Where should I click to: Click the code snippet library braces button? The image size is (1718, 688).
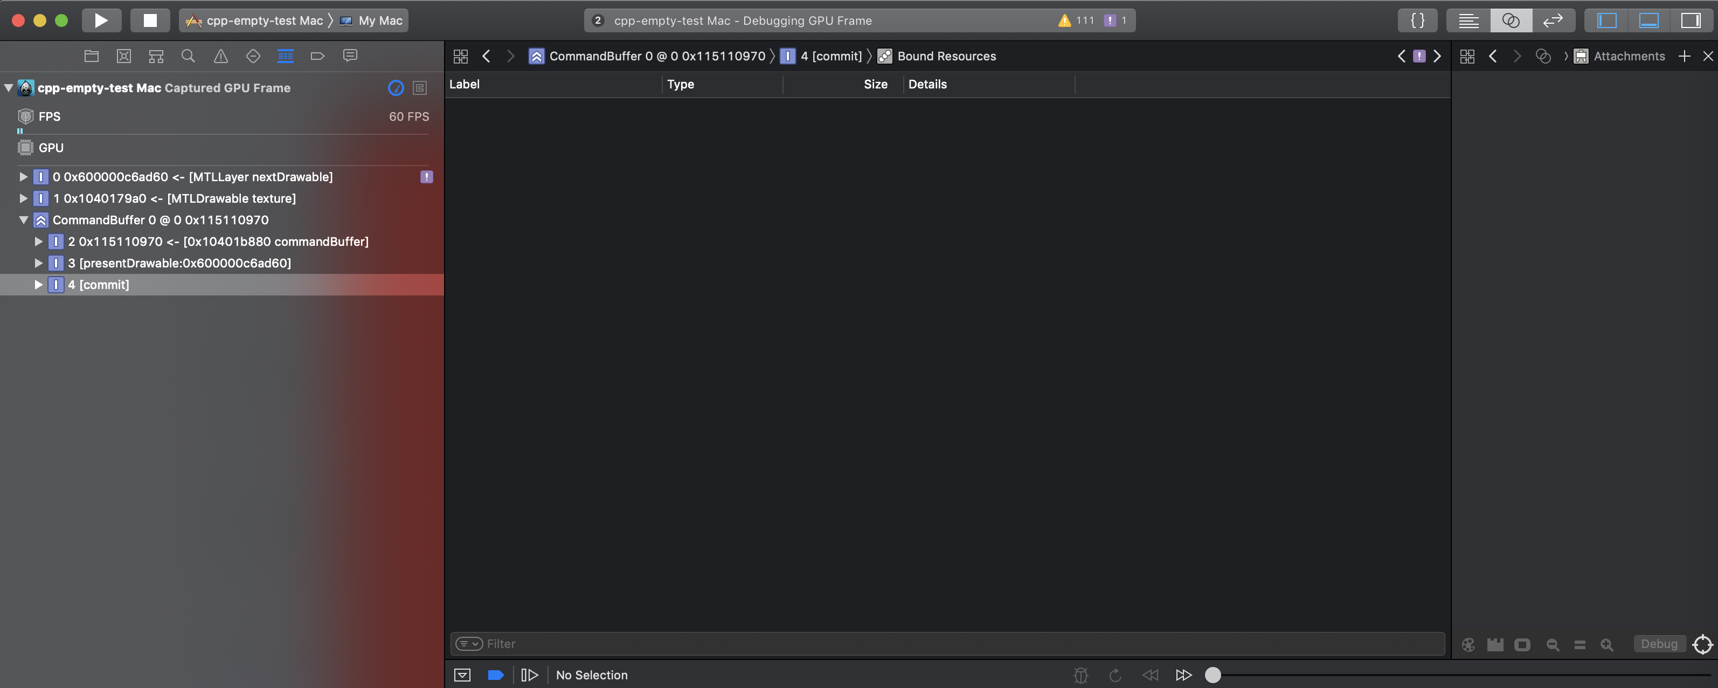coord(1417,20)
